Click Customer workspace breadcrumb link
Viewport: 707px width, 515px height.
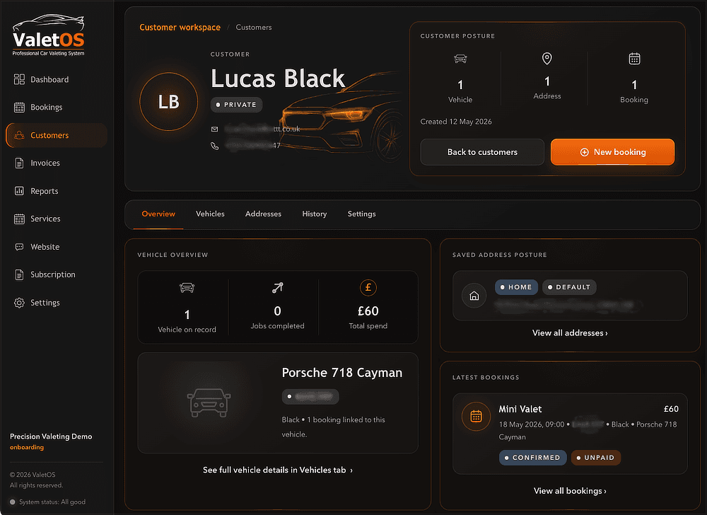[180, 27]
